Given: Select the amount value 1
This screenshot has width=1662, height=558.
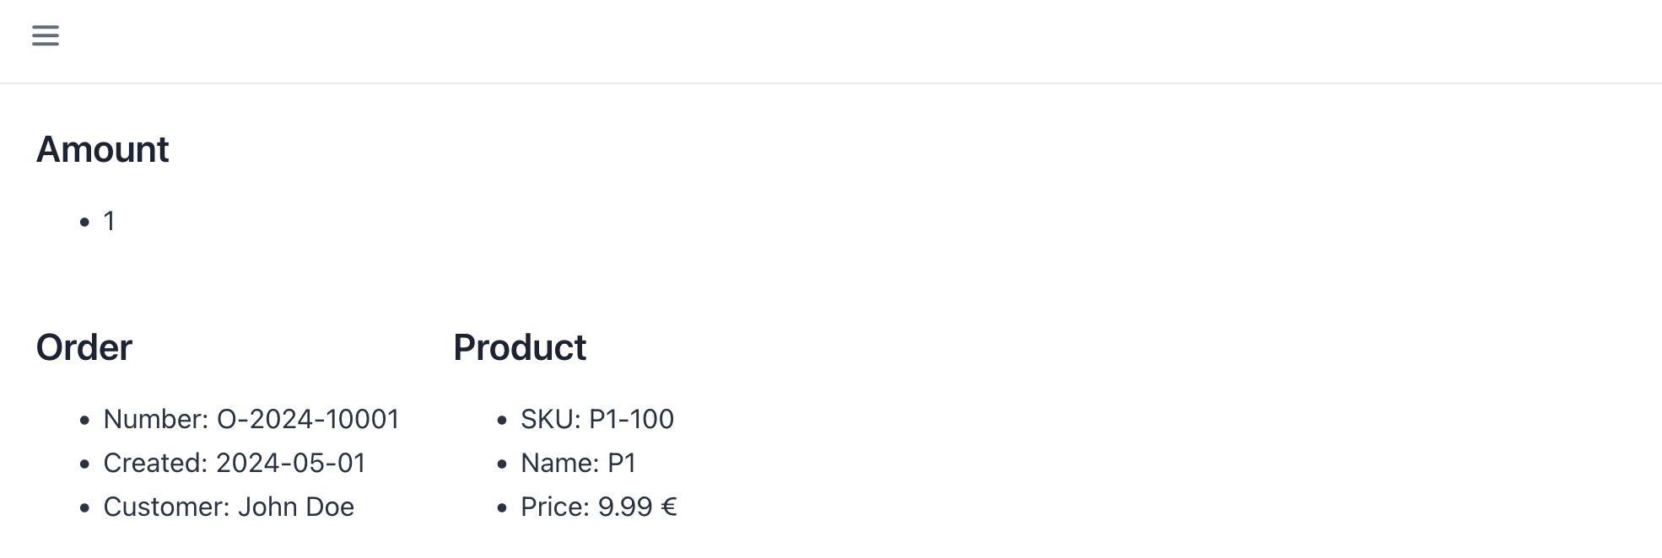Looking at the screenshot, I should (x=109, y=222).
